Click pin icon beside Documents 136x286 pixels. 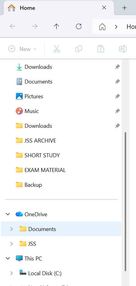(x=117, y=82)
